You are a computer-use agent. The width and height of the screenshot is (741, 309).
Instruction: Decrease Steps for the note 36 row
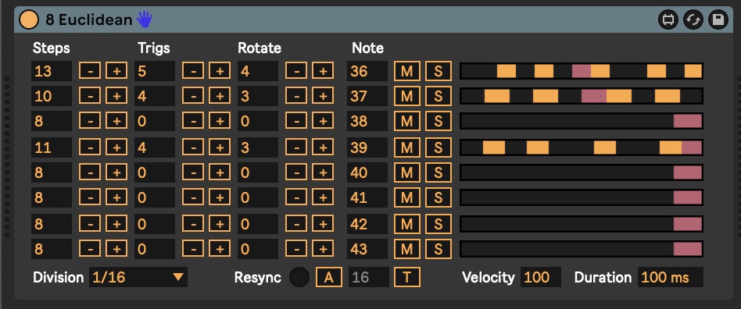click(90, 71)
